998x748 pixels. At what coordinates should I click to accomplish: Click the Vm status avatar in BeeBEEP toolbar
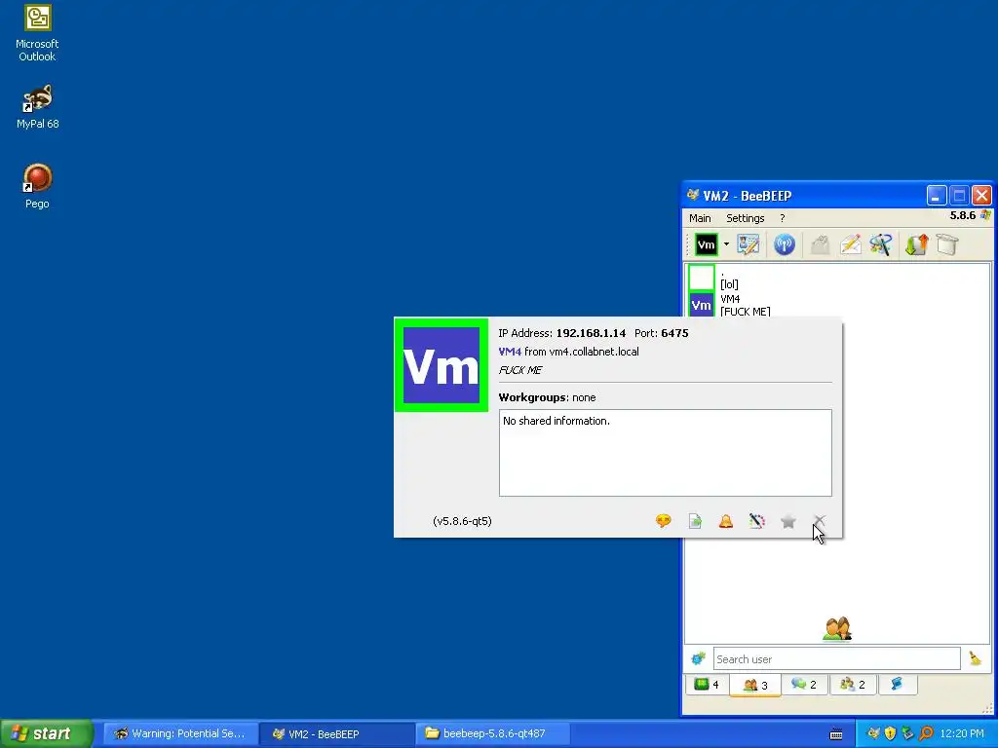(x=706, y=244)
